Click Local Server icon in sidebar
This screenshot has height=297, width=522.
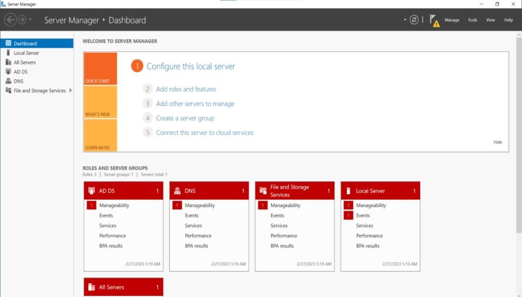8,53
